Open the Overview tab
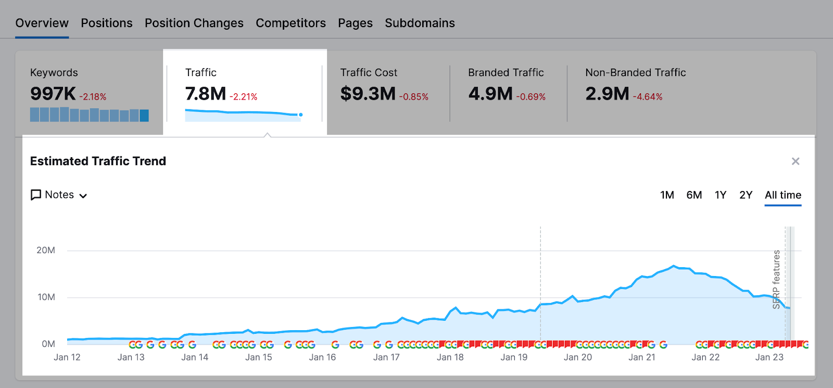The height and width of the screenshot is (388, 833). pyautogui.click(x=42, y=23)
